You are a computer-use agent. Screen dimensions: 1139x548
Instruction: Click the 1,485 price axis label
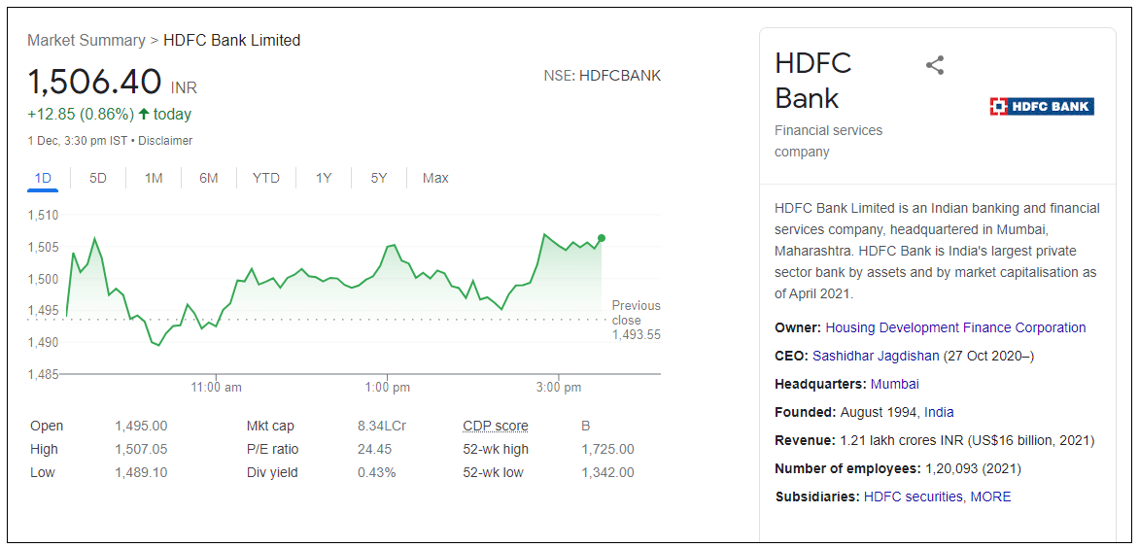(42, 374)
